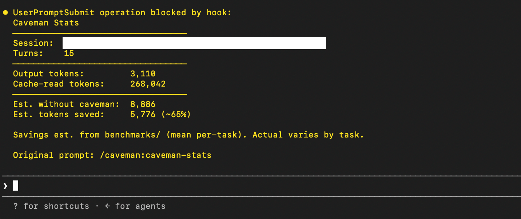Click the redacted Session ID value
Viewport: 521px width, 219px height.
point(194,43)
